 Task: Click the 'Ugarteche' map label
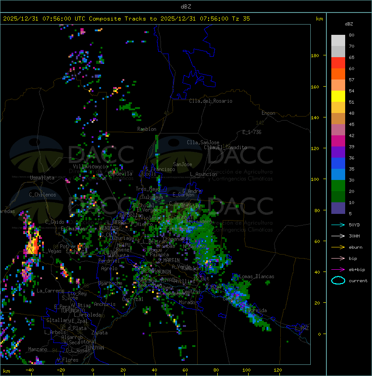coord(110,283)
